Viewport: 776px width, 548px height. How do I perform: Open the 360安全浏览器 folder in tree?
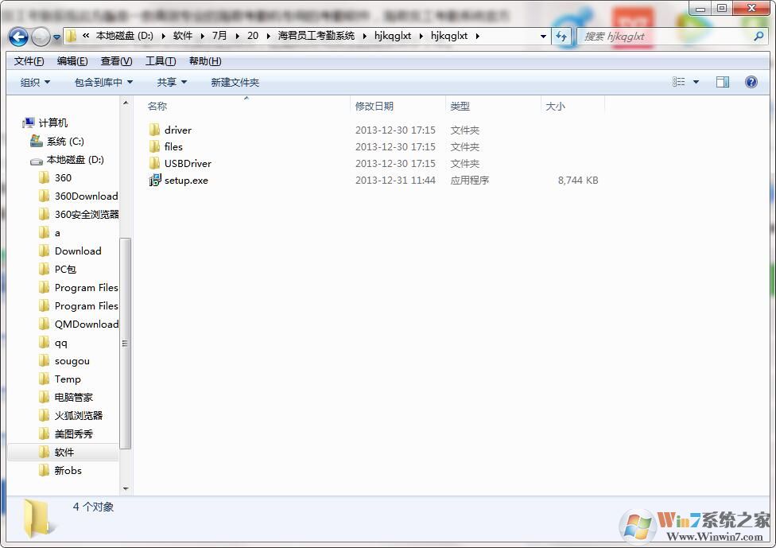[87, 215]
